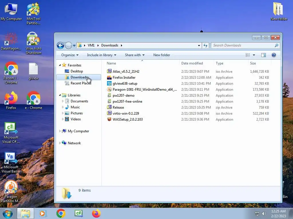Screen dimensions: 293x219
Task: Click the Explorer Forward arrow button
Action: coord(68,45)
